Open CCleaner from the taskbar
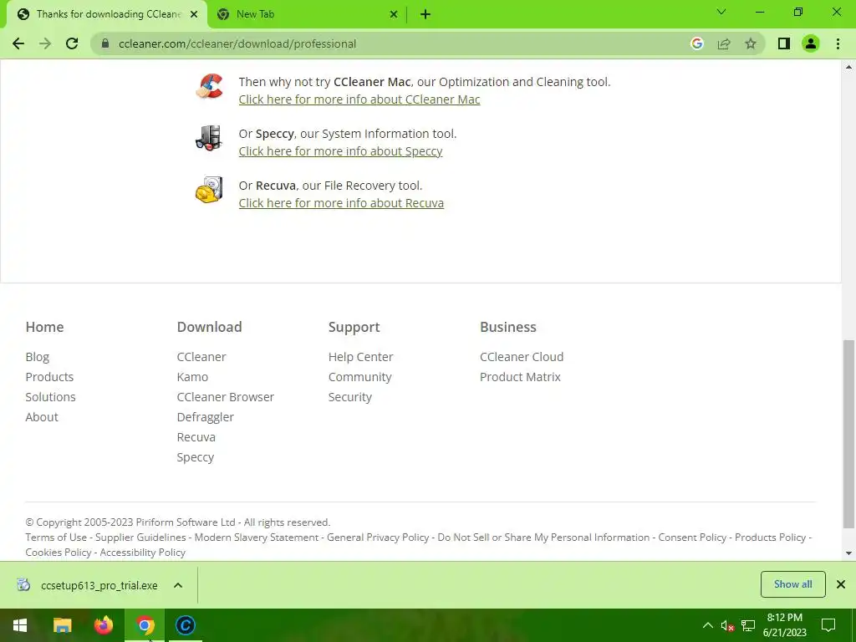Viewport: 856px width, 642px height. coord(186,625)
